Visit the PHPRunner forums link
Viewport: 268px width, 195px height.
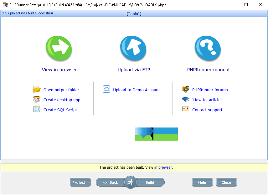(210, 90)
